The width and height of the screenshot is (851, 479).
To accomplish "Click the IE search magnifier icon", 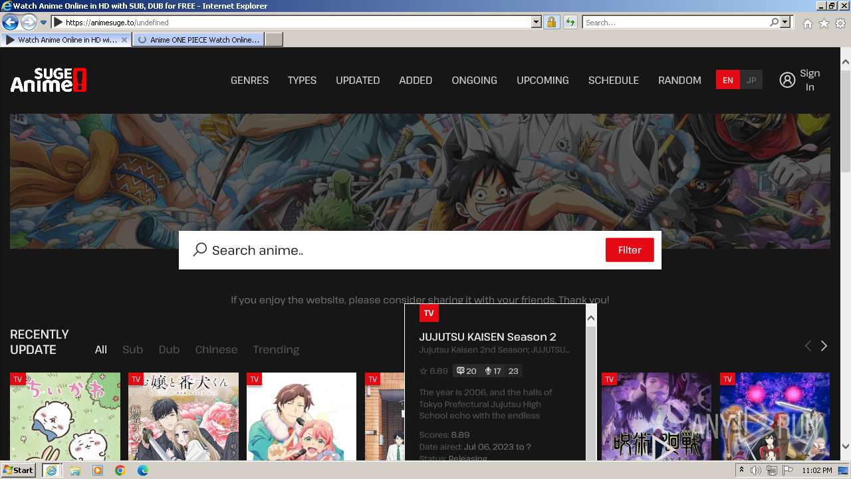I will coord(774,22).
